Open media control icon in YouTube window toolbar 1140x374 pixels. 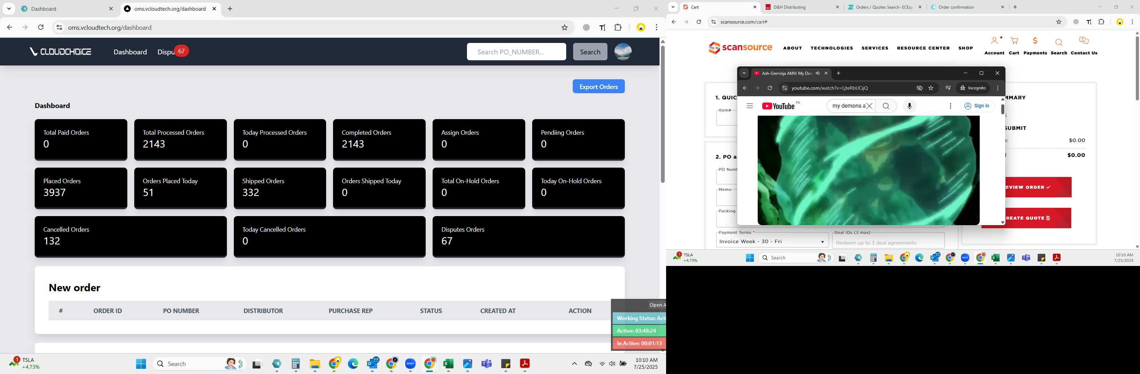(947, 88)
